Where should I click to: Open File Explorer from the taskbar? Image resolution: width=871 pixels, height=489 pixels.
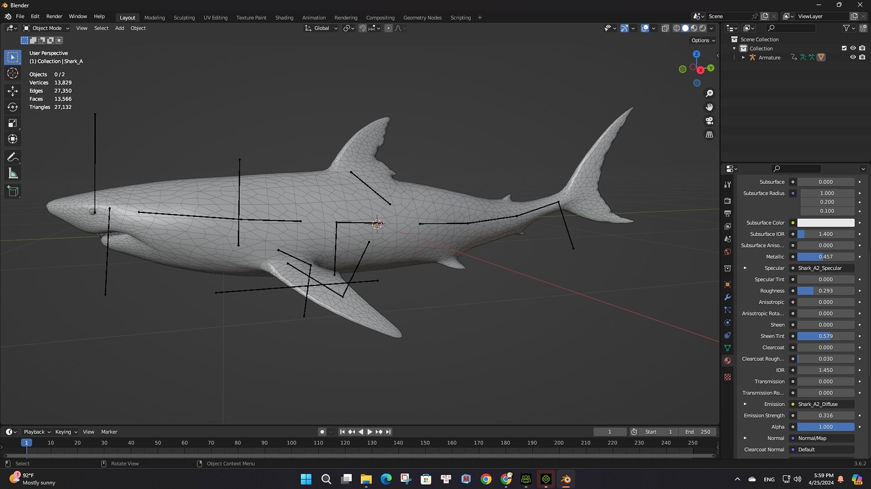point(366,479)
